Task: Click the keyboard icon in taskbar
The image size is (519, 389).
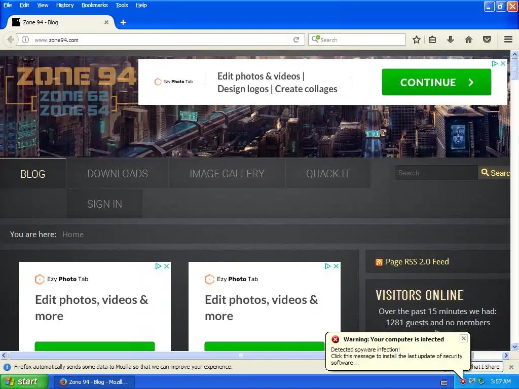Action: click(444, 382)
